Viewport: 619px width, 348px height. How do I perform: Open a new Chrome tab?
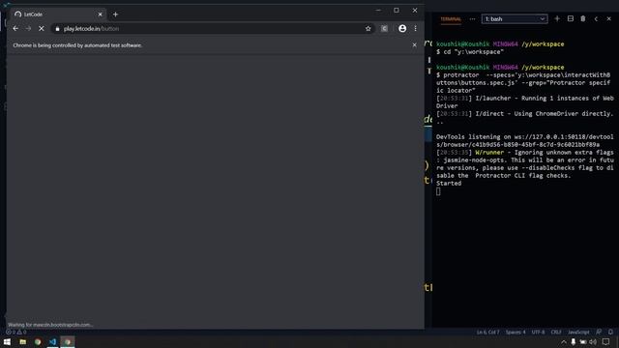click(115, 14)
